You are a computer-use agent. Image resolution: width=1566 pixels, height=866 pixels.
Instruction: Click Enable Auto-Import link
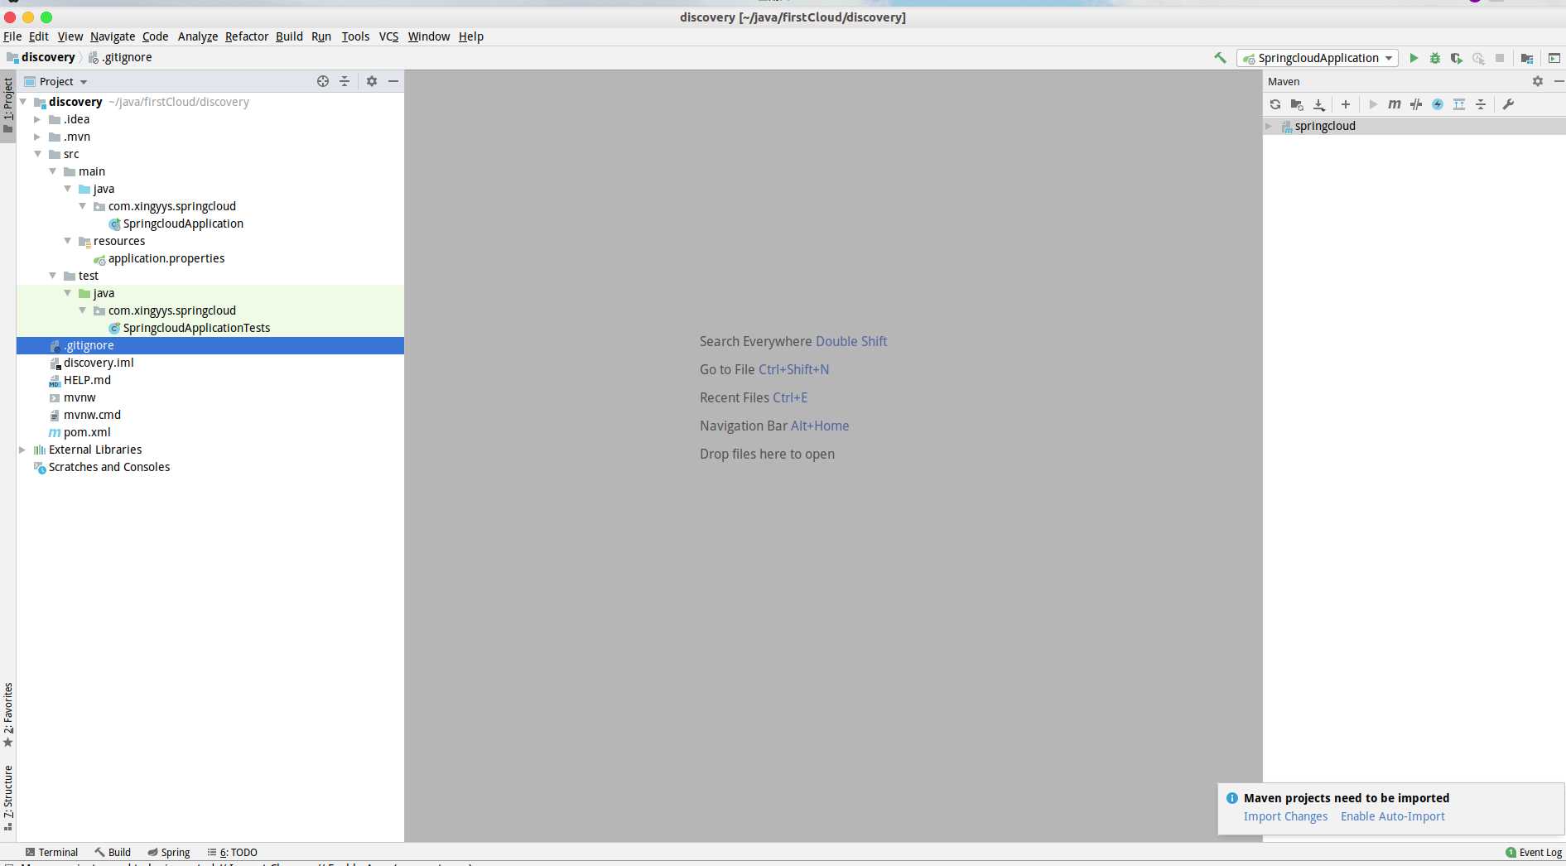point(1393,816)
